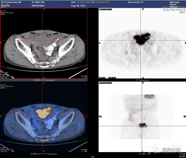
Task: Click the patient name Xu Wei Bin in header
Action: pyautogui.click(x=38, y=2)
